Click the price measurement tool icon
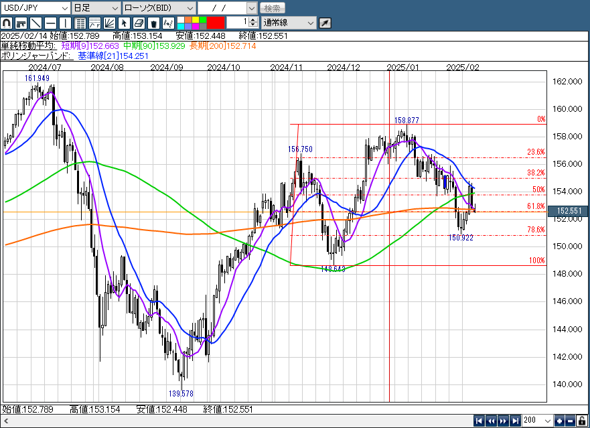590x428 pixels. coord(168,23)
